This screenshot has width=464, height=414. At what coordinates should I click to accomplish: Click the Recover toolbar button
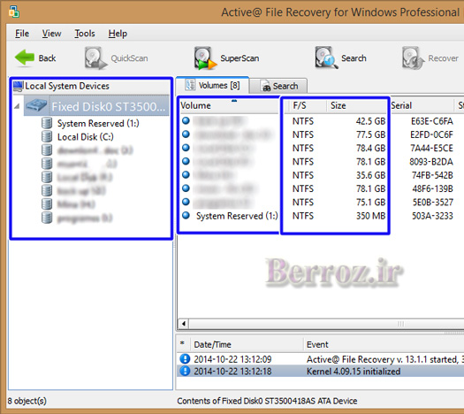pos(430,58)
